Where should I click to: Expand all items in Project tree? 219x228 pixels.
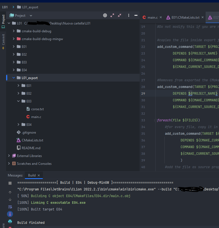(112, 15)
